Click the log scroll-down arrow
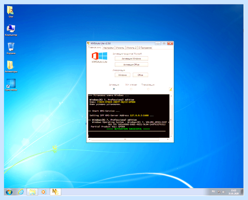The image size is (248, 200). tap(171, 136)
